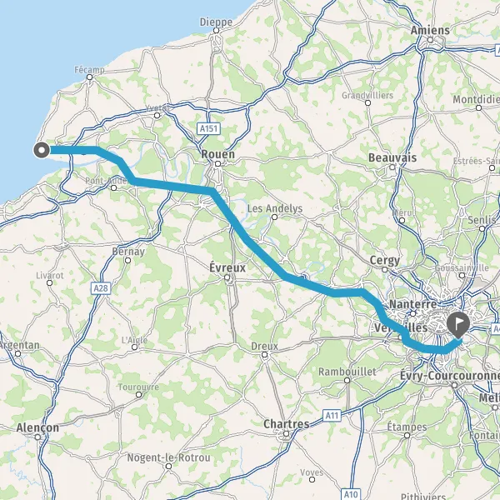Select the Dreux town marker
The height and width of the screenshot is (500, 500).
264,355
